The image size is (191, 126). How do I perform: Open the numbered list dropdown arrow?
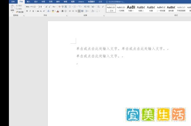pos(77,7)
